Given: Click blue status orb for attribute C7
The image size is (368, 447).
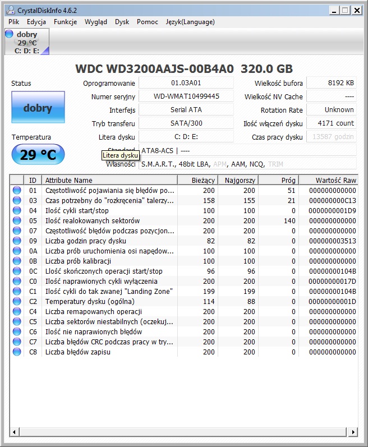Looking at the screenshot, I should coord(17,342).
